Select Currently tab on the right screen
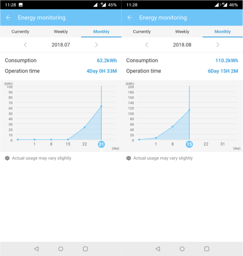This screenshot has height=256, width=243. pos(142,32)
